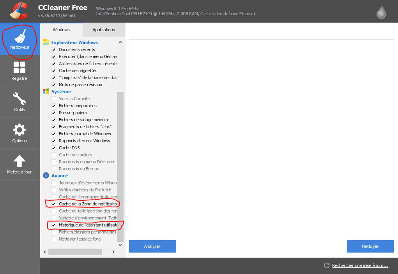
Task: Uncheck Autres listes de fichiers récents
Action: (54, 64)
